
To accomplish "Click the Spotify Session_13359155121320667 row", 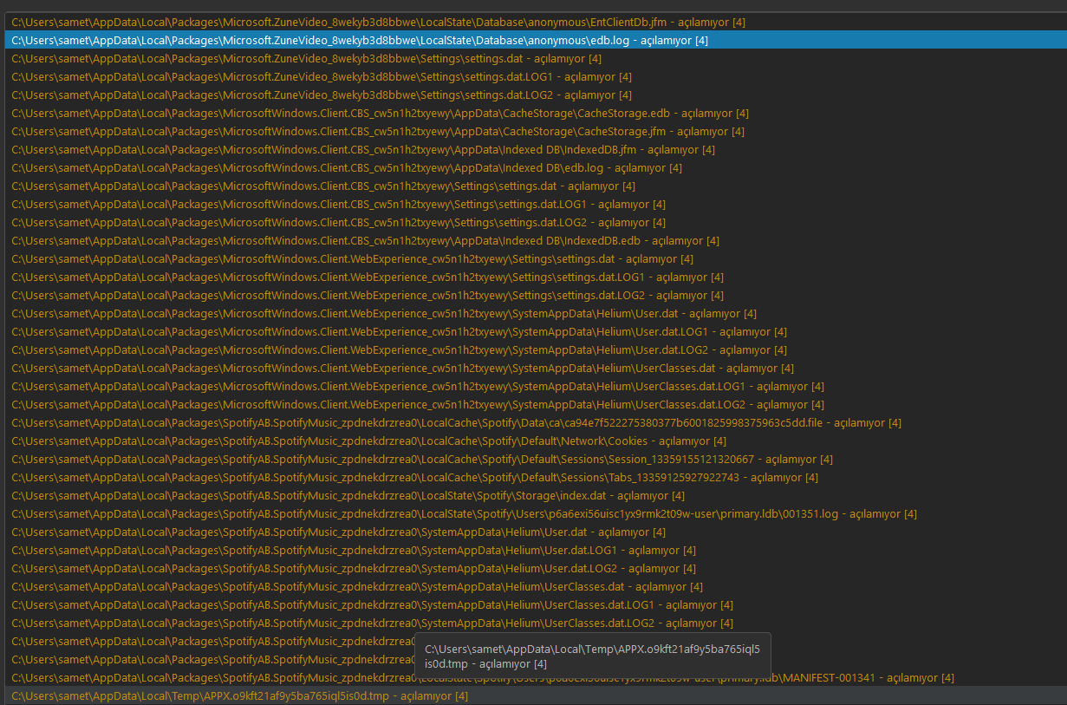I will click(535, 459).
